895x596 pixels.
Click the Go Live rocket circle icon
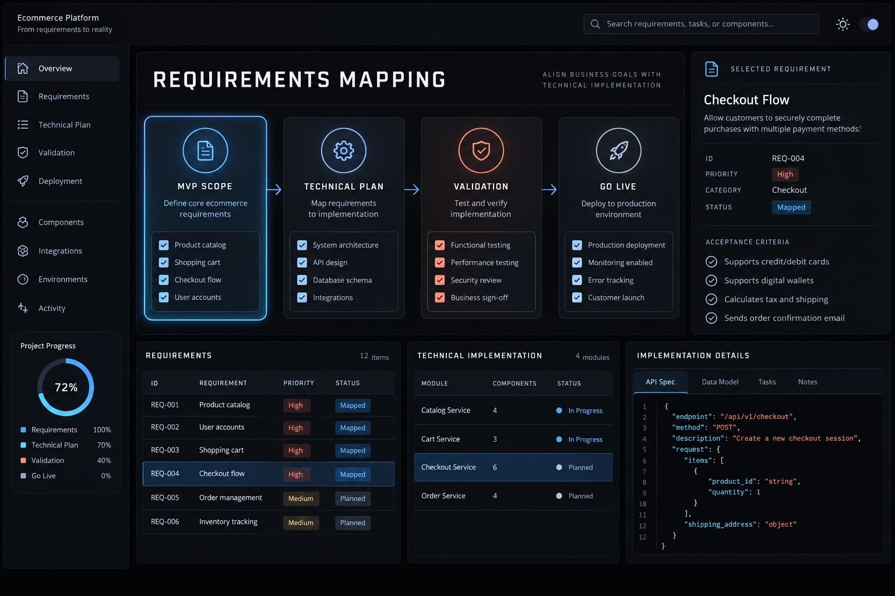click(619, 150)
